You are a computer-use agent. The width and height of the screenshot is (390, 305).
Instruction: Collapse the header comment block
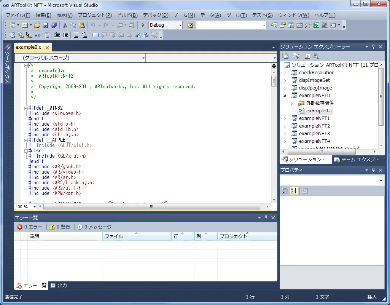tap(26, 65)
